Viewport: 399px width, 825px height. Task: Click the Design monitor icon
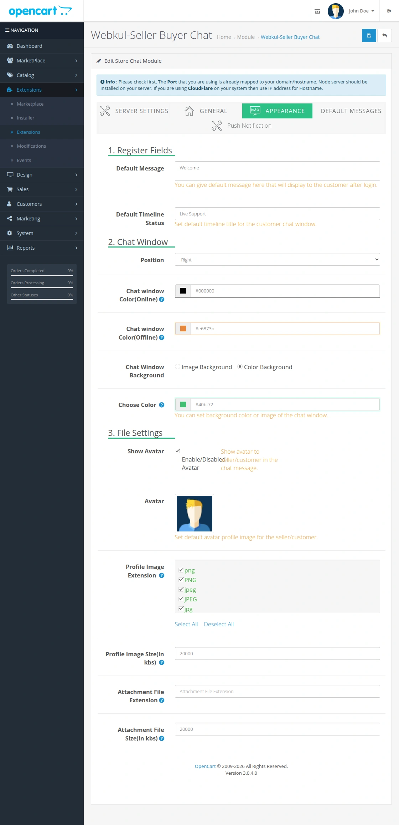10,175
